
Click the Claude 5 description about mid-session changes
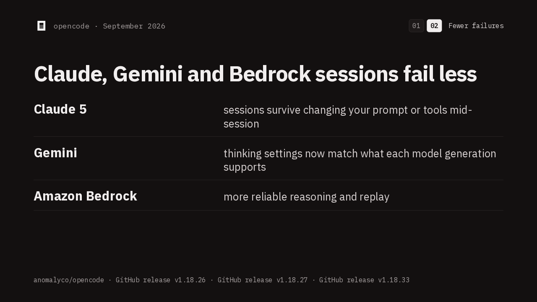point(348,117)
